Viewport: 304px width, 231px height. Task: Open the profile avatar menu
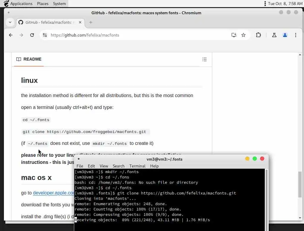pyautogui.click(x=285, y=35)
